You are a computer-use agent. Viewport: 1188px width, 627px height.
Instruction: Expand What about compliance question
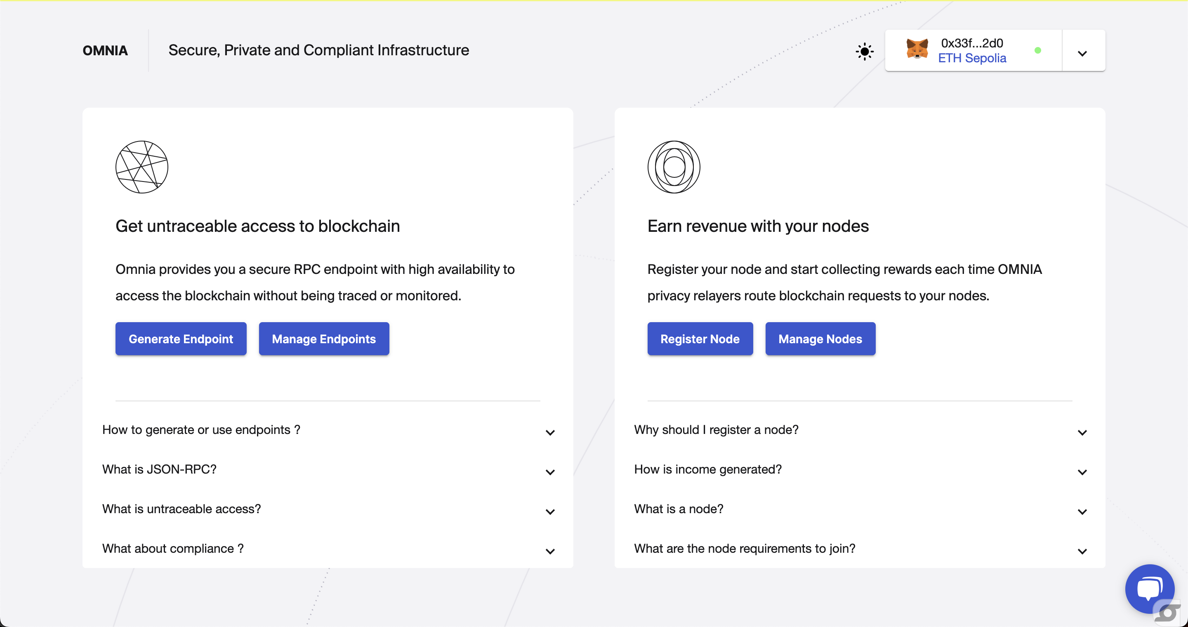pyautogui.click(x=328, y=549)
